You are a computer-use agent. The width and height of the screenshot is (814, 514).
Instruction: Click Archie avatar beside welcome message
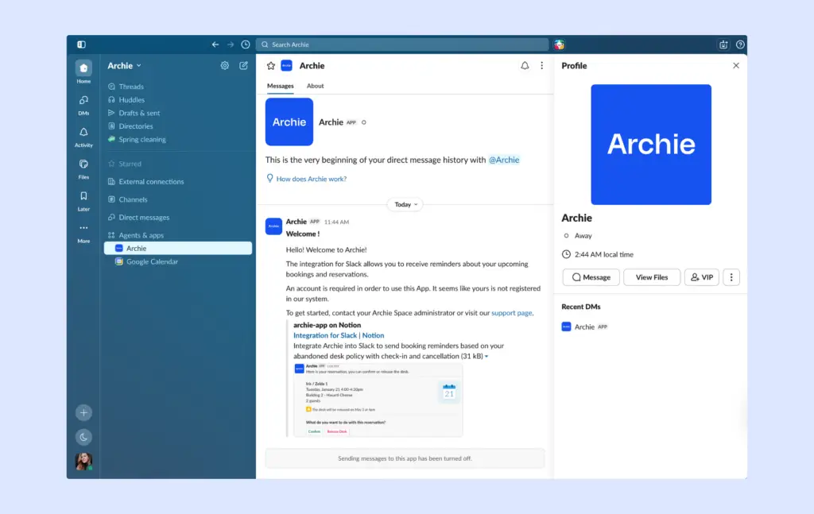pyautogui.click(x=273, y=226)
